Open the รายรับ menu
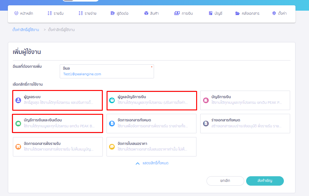309x196 pixels. pos(56,13)
